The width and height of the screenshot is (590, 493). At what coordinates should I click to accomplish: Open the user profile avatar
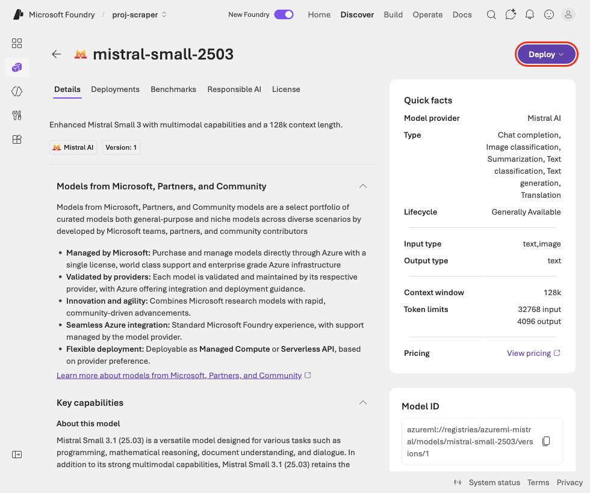(568, 14)
